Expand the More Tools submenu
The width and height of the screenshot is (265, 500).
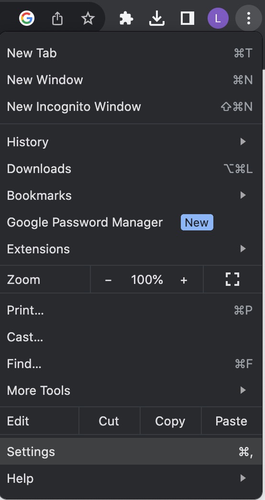click(x=131, y=391)
